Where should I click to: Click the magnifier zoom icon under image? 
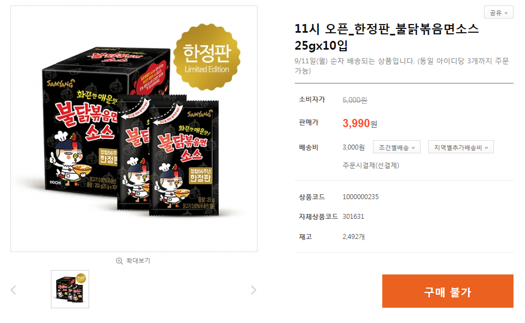point(119,261)
